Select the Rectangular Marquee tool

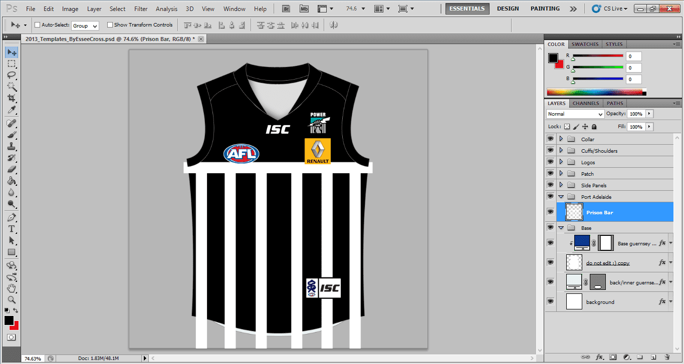11,64
